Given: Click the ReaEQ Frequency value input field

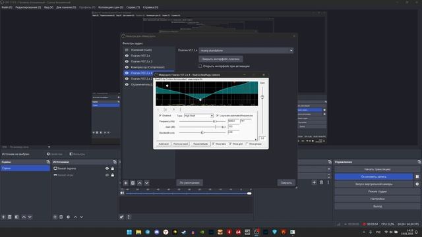Looking at the screenshot, I should 233,121.
